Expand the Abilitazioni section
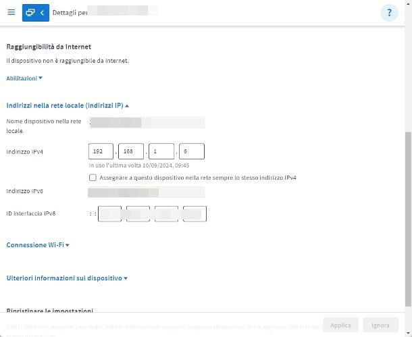 (24, 78)
